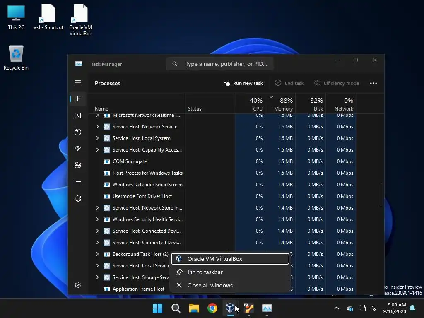Open File Explorer from taskbar
424x318 pixels.
tap(194, 308)
